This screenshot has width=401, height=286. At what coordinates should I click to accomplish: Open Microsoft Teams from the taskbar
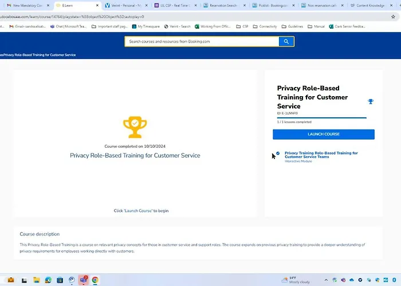(x=83, y=280)
